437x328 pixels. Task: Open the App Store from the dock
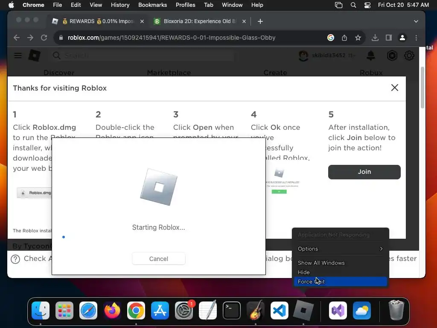[160, 310]
